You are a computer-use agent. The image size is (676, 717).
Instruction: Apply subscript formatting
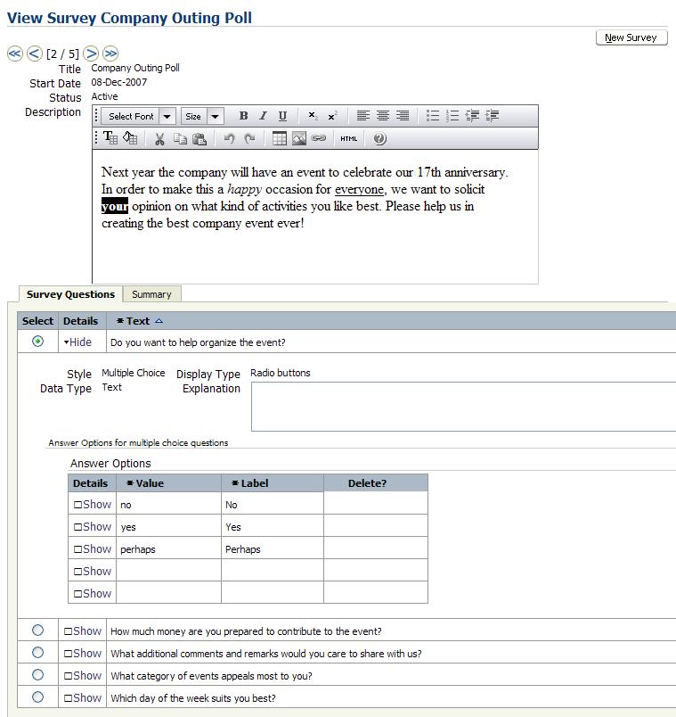tap(313, 116)
